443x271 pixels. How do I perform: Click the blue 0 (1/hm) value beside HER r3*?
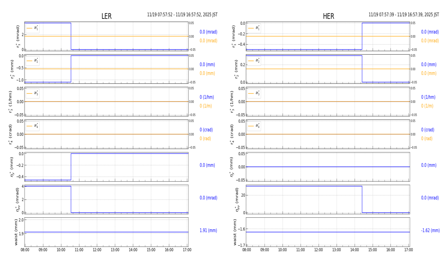(428, 97)
